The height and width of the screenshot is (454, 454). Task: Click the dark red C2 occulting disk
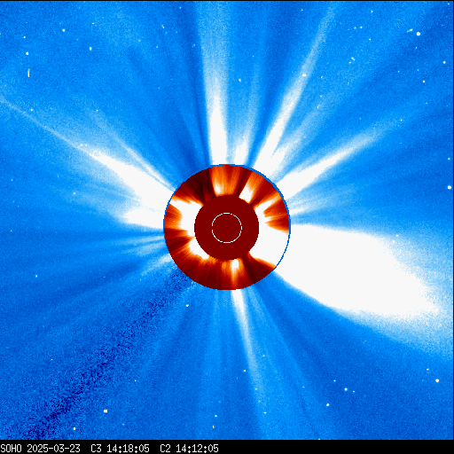227,228
